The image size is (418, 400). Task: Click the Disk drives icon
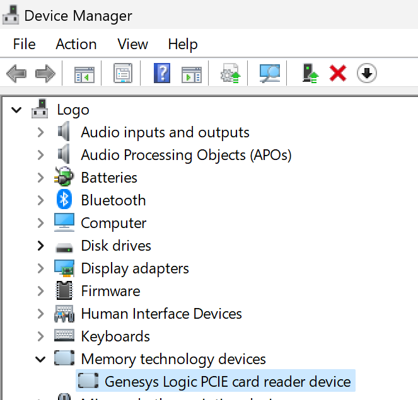click(x=64, y=248)
